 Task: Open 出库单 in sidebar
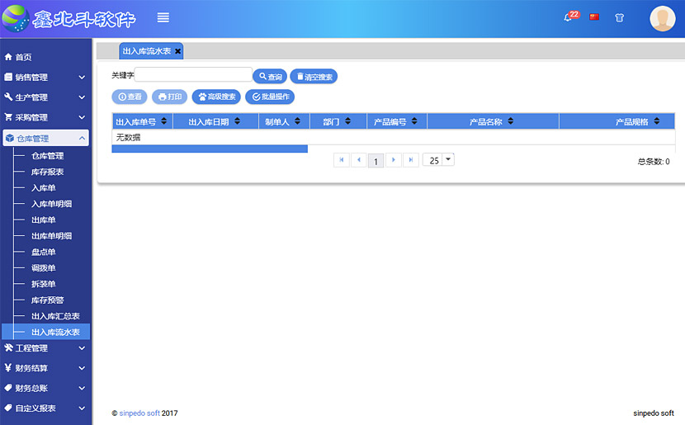43,220
